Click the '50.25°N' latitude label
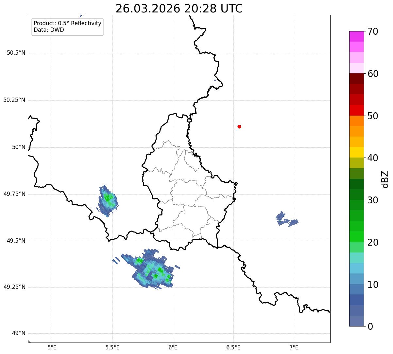Viewport: 393px width, 354px height. (14, 100)
